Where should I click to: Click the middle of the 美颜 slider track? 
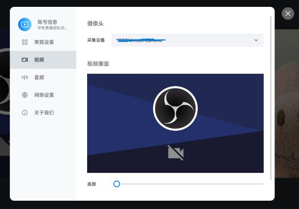pos(190,184)
